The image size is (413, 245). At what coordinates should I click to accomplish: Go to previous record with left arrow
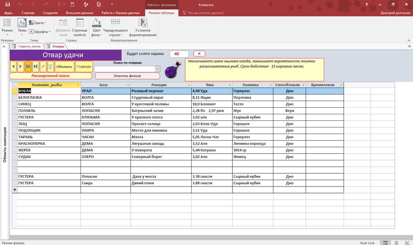13,66
